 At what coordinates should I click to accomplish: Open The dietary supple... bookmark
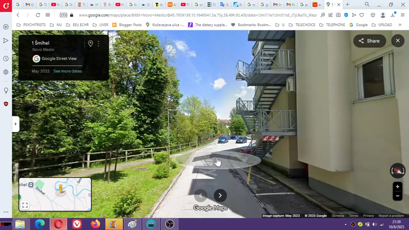pyautogui.click(x=208, y=25)
